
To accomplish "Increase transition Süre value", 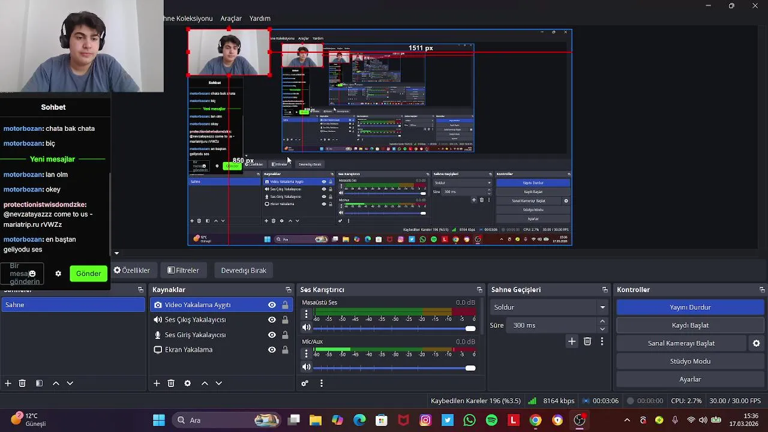I will coord(602,322).
